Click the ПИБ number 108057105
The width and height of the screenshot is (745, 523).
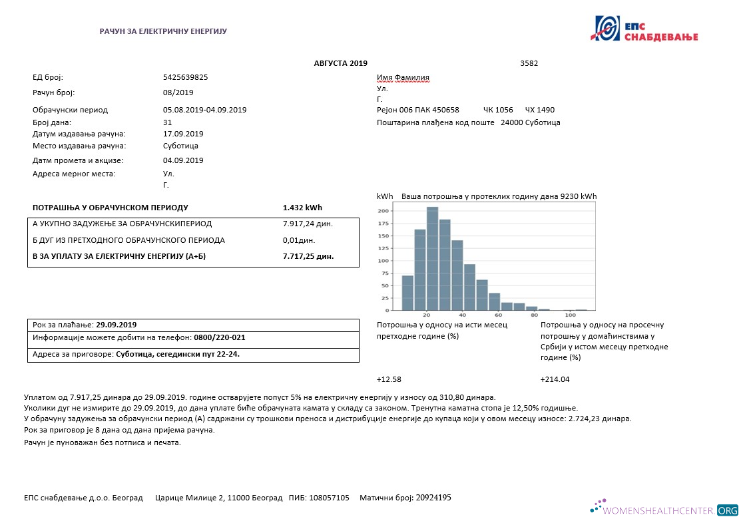[329, 498]
